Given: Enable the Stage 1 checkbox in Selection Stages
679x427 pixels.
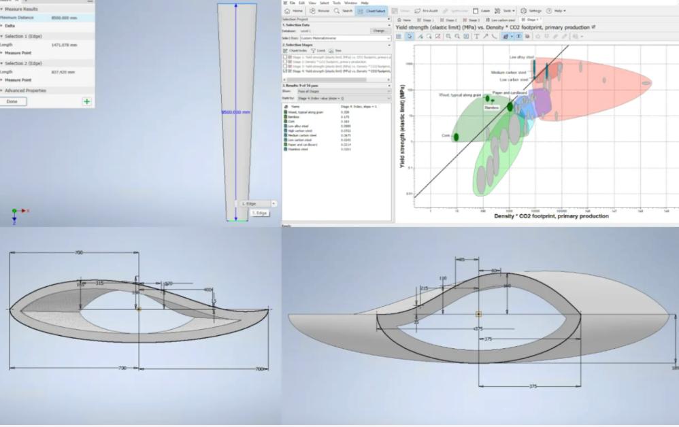Looking at the screenshot, I should (285, 57).
